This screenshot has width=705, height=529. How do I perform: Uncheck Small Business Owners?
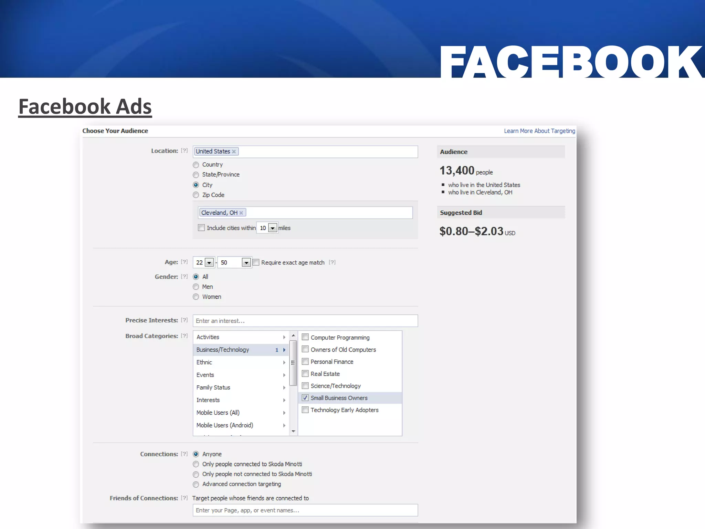pyautogui.click(x=305, y=398)
